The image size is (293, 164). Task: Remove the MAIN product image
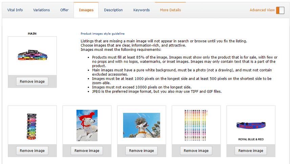[32, 82]
